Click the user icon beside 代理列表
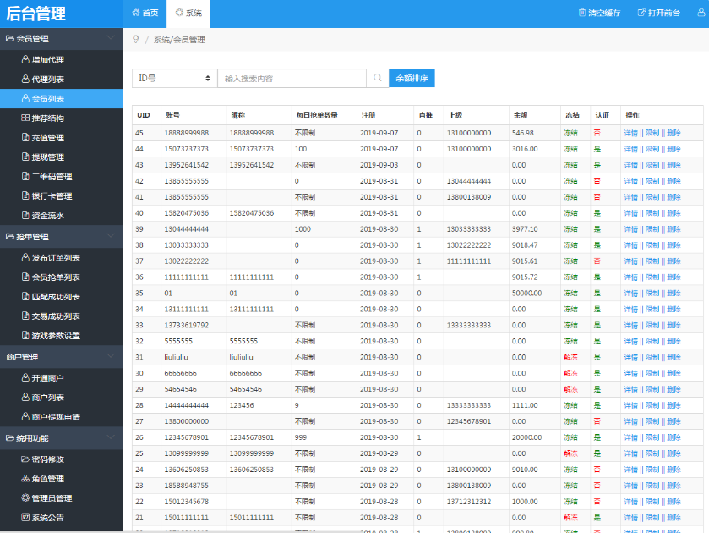Image resolution: width=709 pixels, height=533 pixels. (x=25, y=79)
